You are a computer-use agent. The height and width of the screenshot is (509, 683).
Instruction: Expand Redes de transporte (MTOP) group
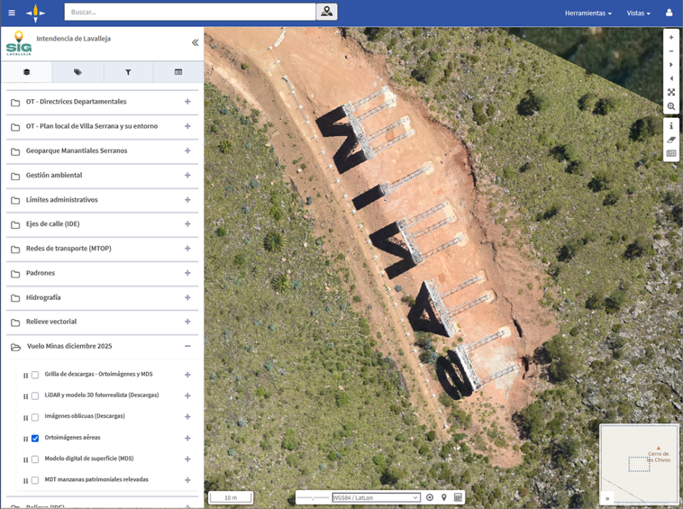click(x=188, y=249)
